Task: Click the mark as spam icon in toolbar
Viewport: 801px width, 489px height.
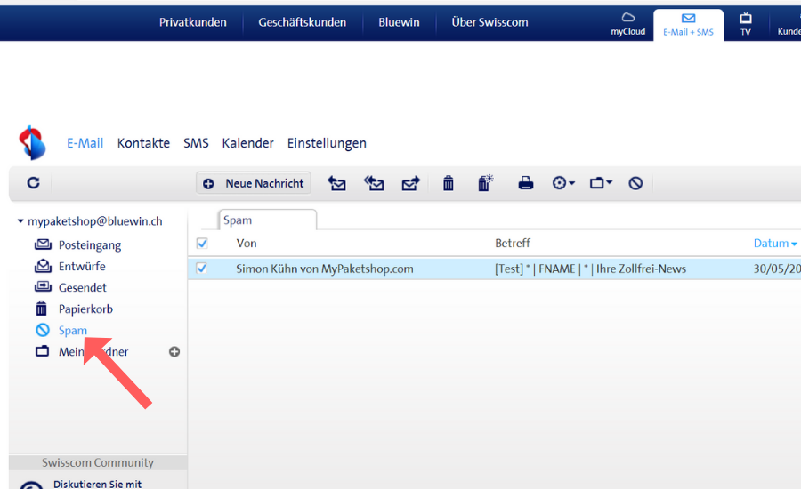Action: click(x=635, y=183)
